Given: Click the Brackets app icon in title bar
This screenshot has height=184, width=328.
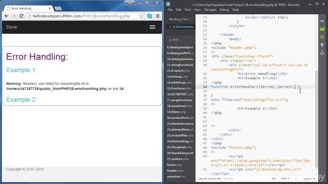Looking at the screenshot, I should click(x=168, y=4).
